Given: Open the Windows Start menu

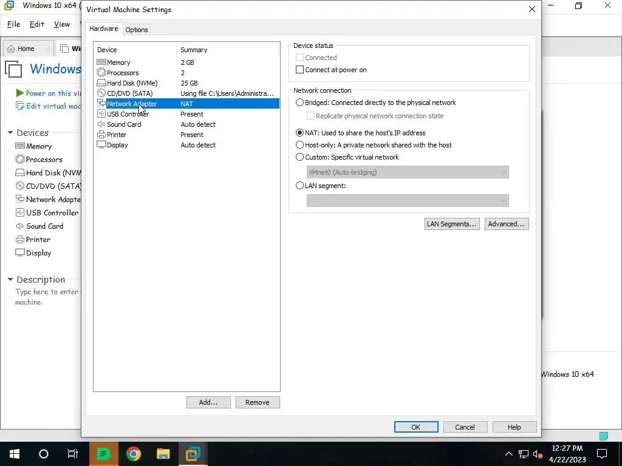Looking at the screenshot, I should pyautogui.click(x=15, y=454).
